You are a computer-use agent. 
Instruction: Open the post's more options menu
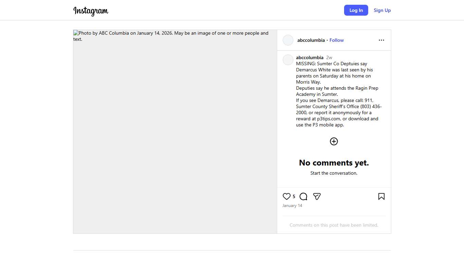pyautogui.click(x=381, y=40)
